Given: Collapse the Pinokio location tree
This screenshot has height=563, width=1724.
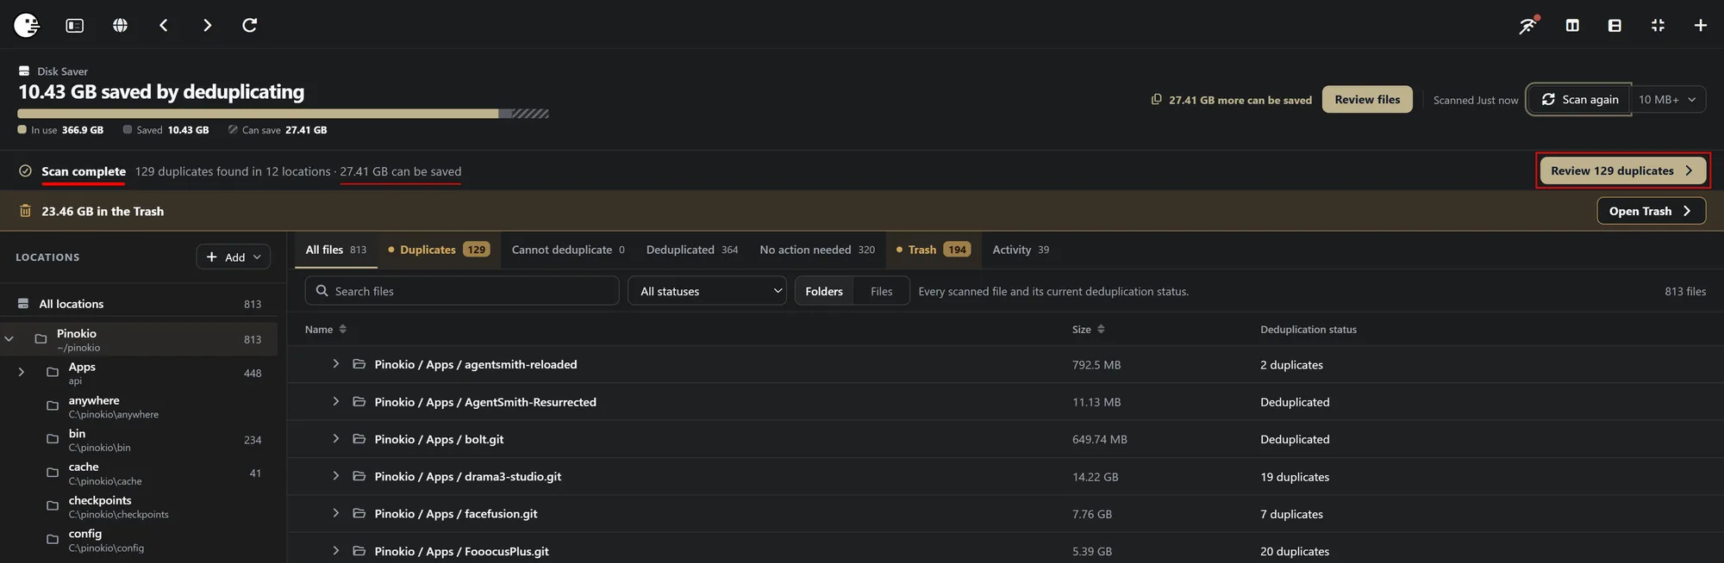Looking at the screenshot, I should (9, 339).
